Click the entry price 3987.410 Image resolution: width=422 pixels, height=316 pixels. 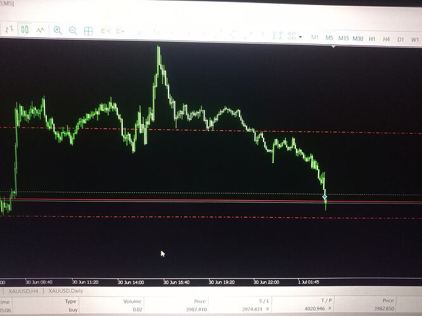[x=196, y=310]
